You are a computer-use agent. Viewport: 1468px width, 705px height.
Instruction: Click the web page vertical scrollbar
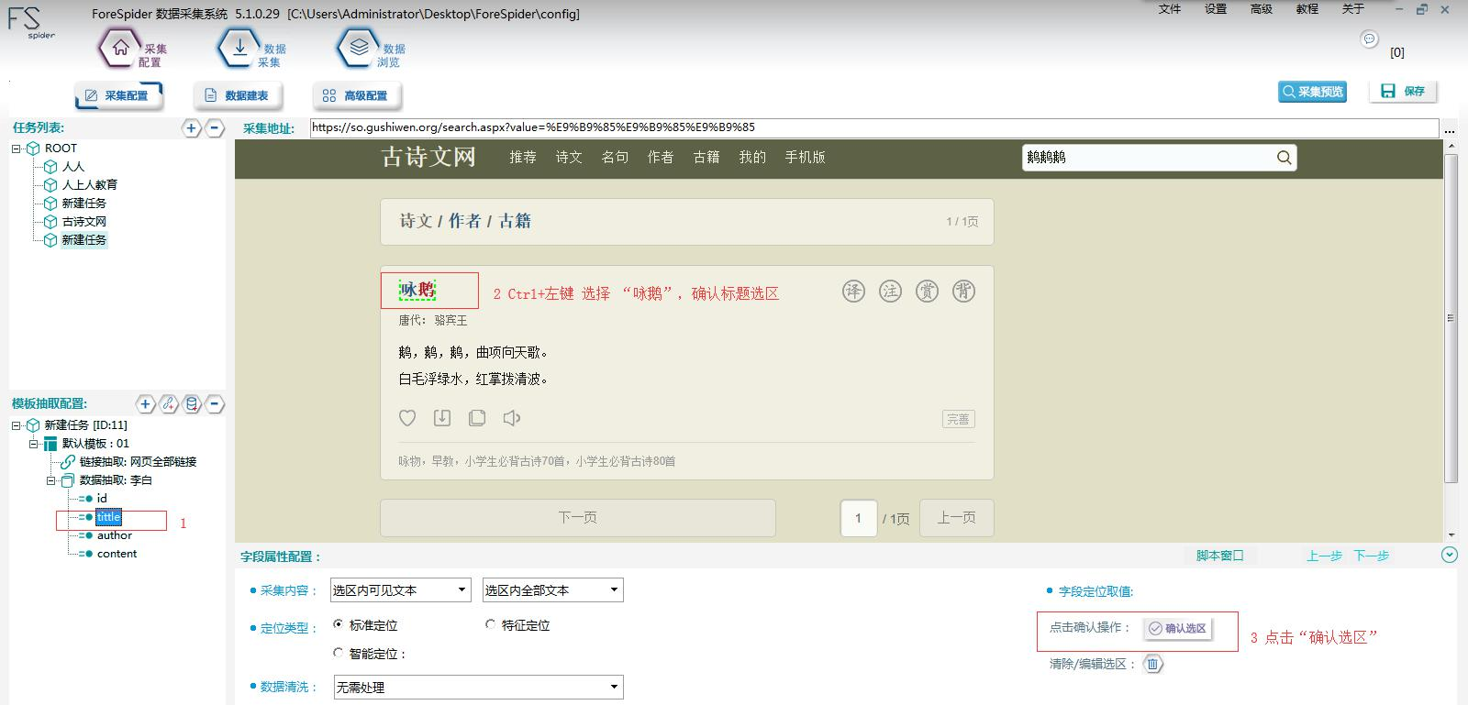[1451, 318]
